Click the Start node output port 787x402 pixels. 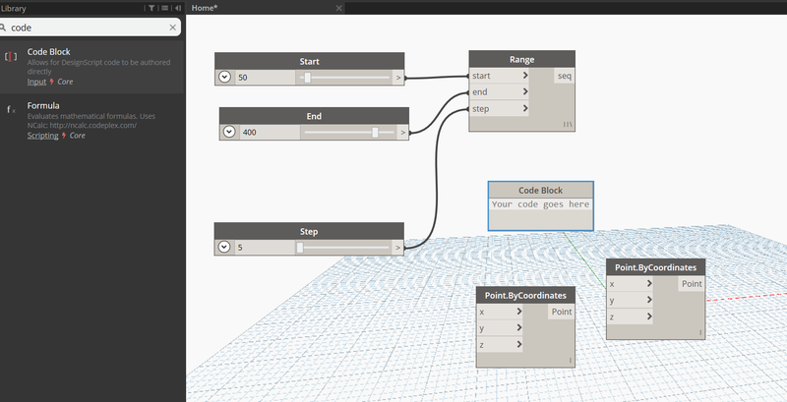tap(398, 78)
